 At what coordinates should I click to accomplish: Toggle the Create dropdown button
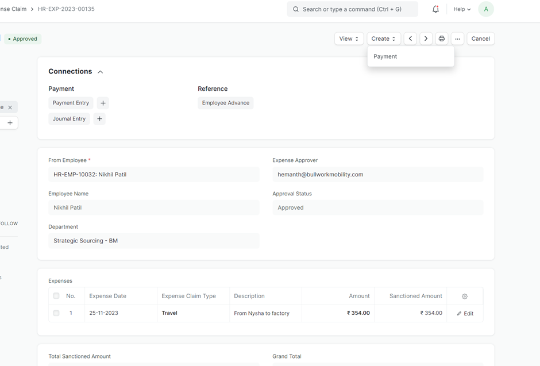(x=383, y=38)
